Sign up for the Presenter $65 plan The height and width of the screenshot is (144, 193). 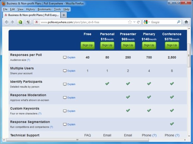click(128, 45)
